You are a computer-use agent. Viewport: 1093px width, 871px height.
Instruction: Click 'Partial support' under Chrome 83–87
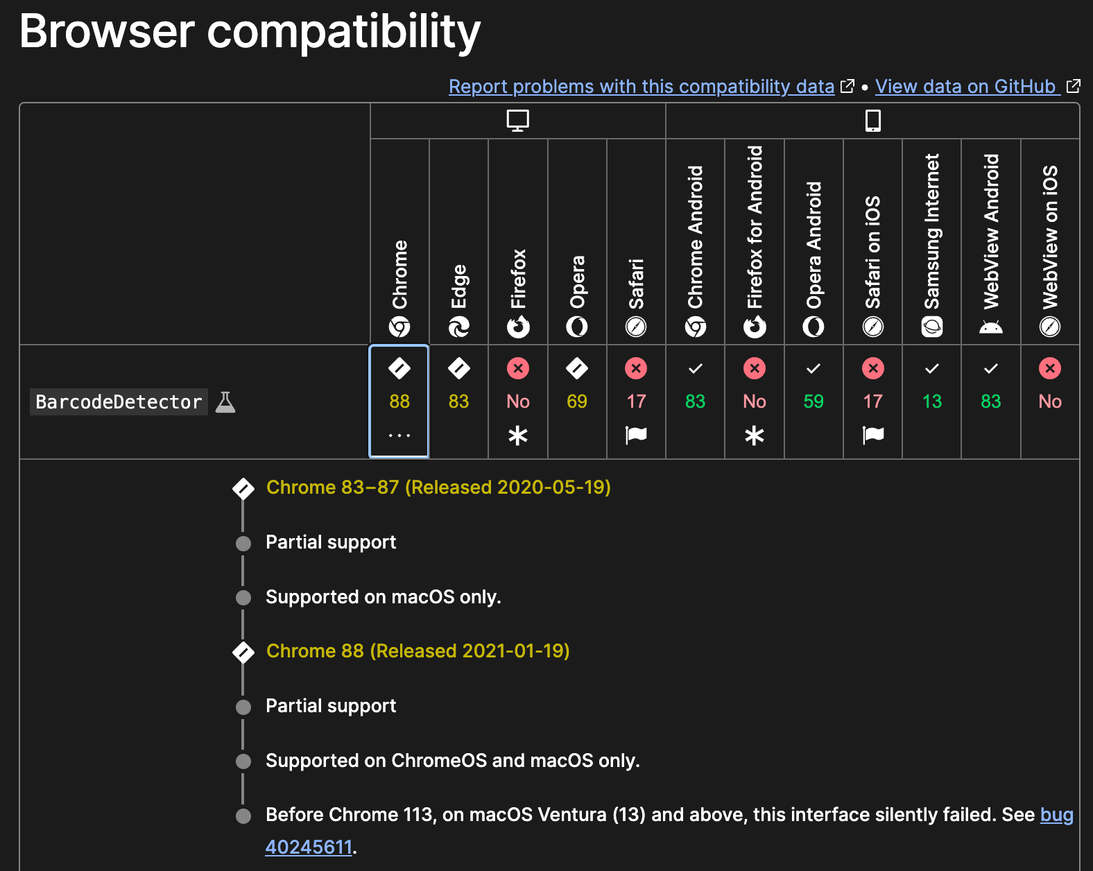[x=331, y=542]
